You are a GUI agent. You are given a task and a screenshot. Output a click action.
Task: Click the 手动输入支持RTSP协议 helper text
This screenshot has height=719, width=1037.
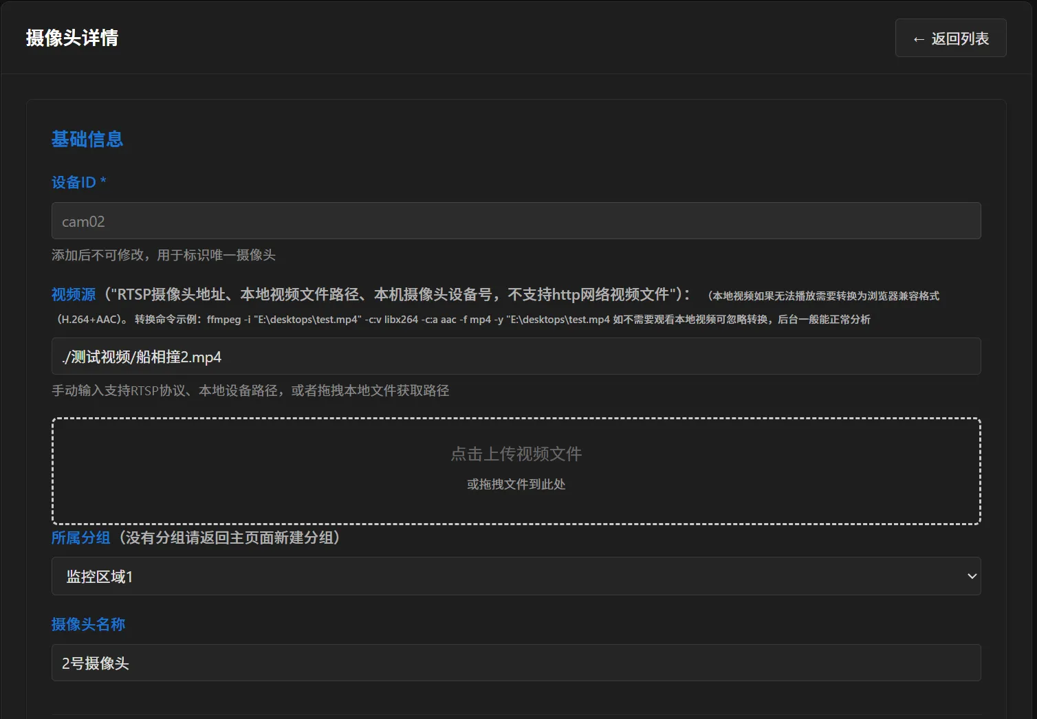point(250,391)
